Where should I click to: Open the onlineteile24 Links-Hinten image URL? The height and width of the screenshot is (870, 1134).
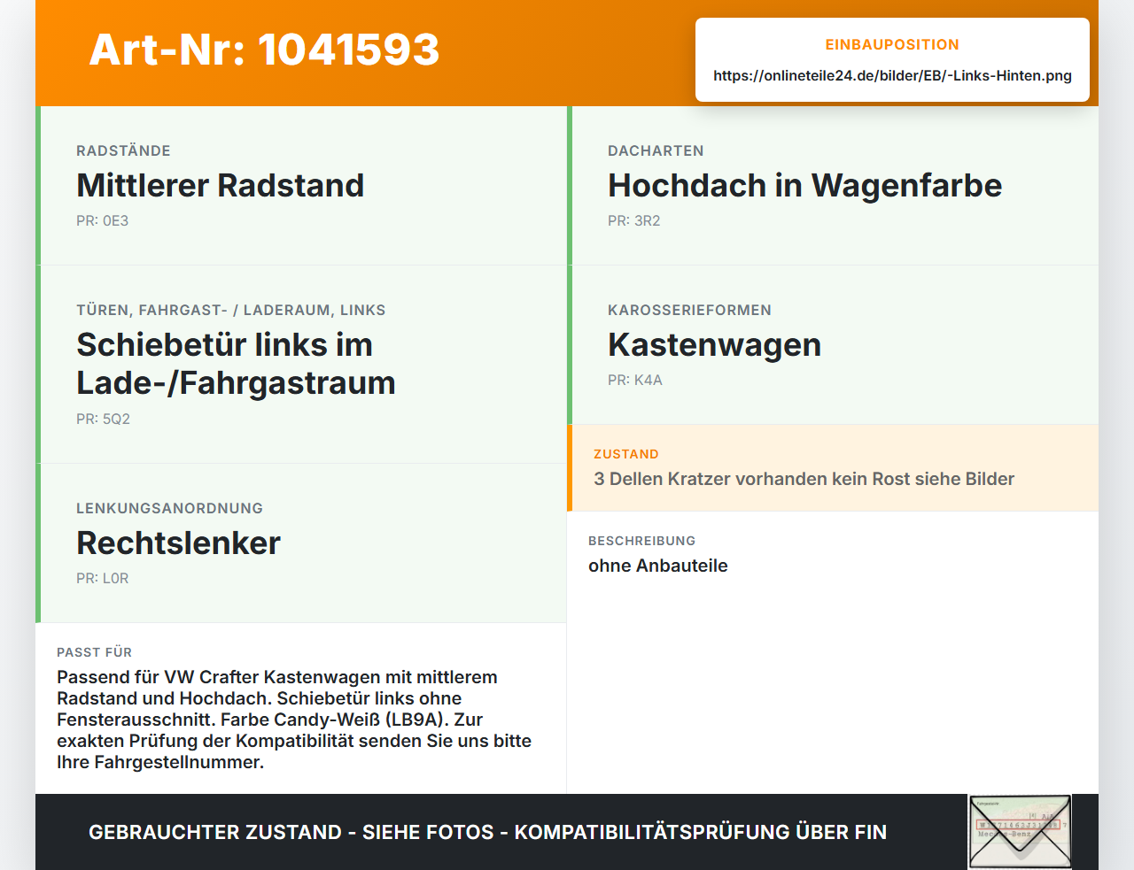tap(892, 75)
